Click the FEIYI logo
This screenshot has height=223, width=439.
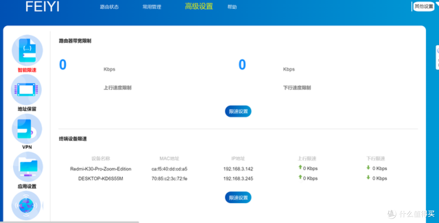coord(42,7)
